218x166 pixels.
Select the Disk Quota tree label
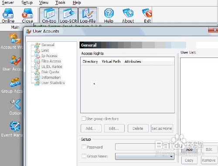(x=50, y=72)
